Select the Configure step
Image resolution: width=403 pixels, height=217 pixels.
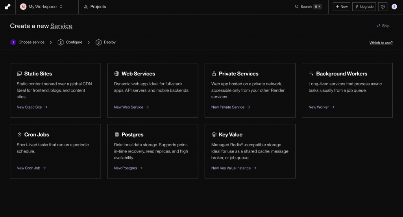click(70, 42)
